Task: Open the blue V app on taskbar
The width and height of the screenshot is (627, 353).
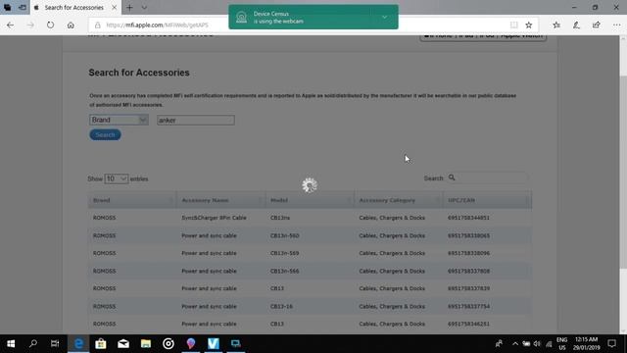Action: [x=214, y=343]
